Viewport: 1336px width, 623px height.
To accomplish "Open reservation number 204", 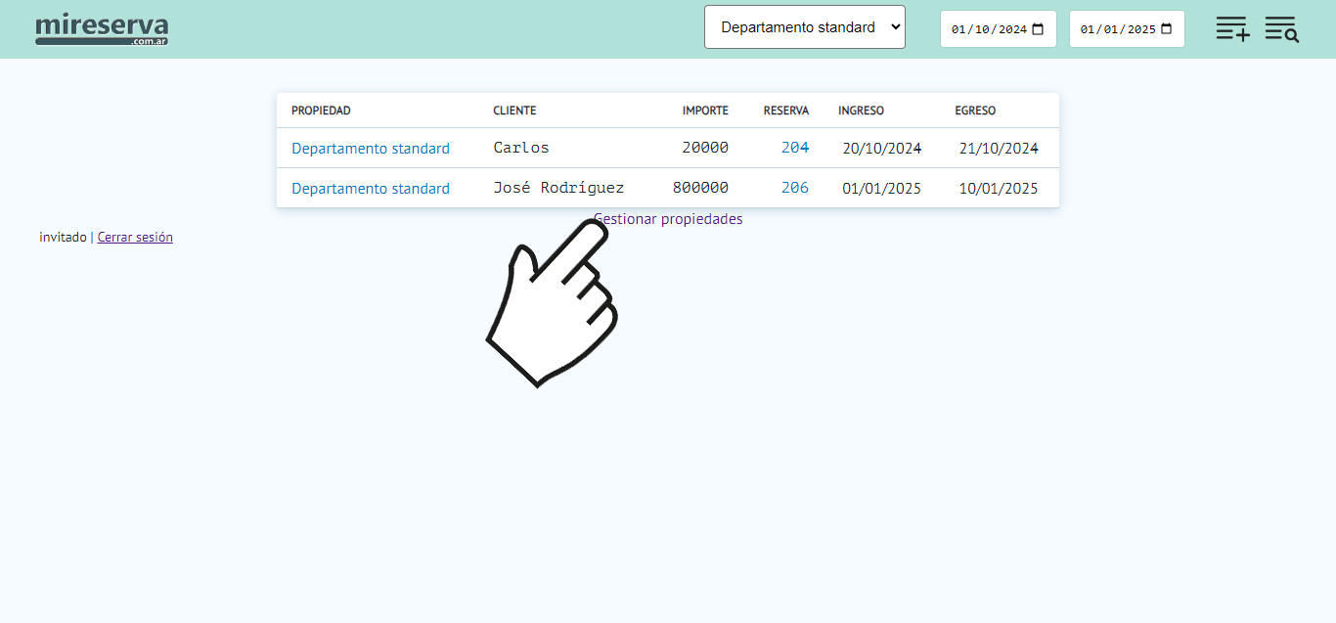I will [794, 148].
